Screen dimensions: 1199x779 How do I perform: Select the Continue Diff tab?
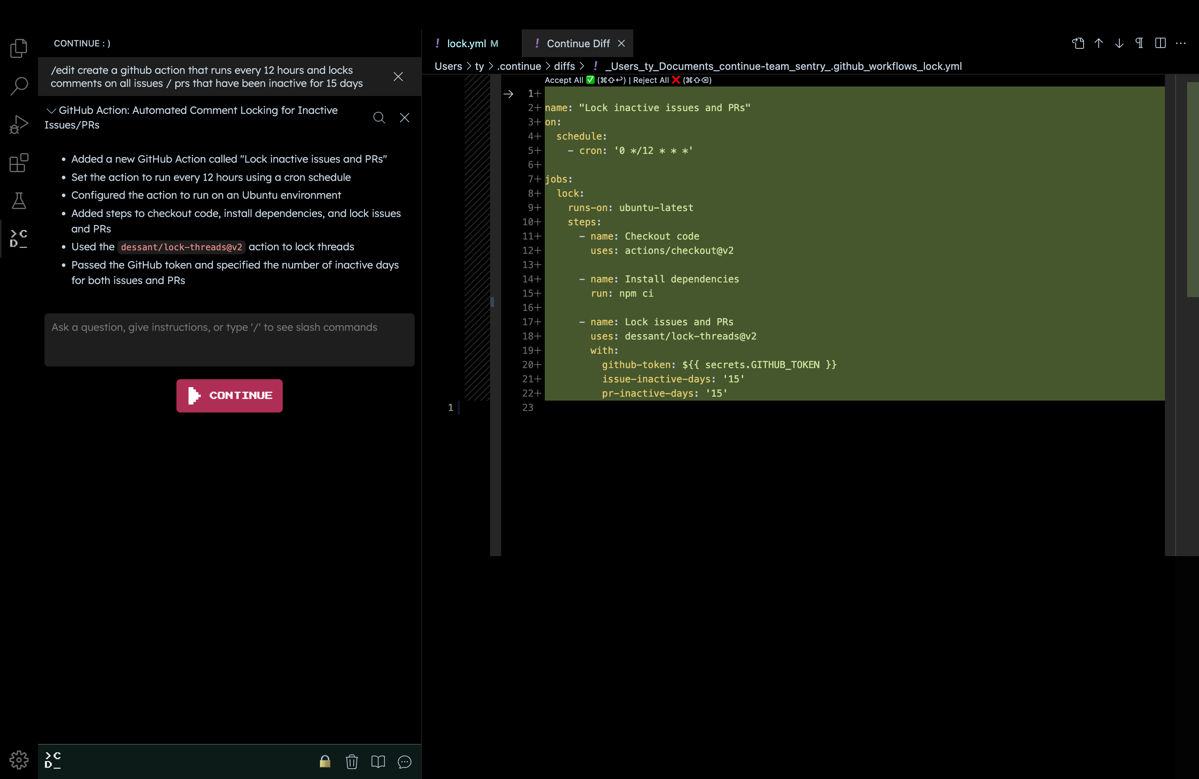click(x=578, y=44)
